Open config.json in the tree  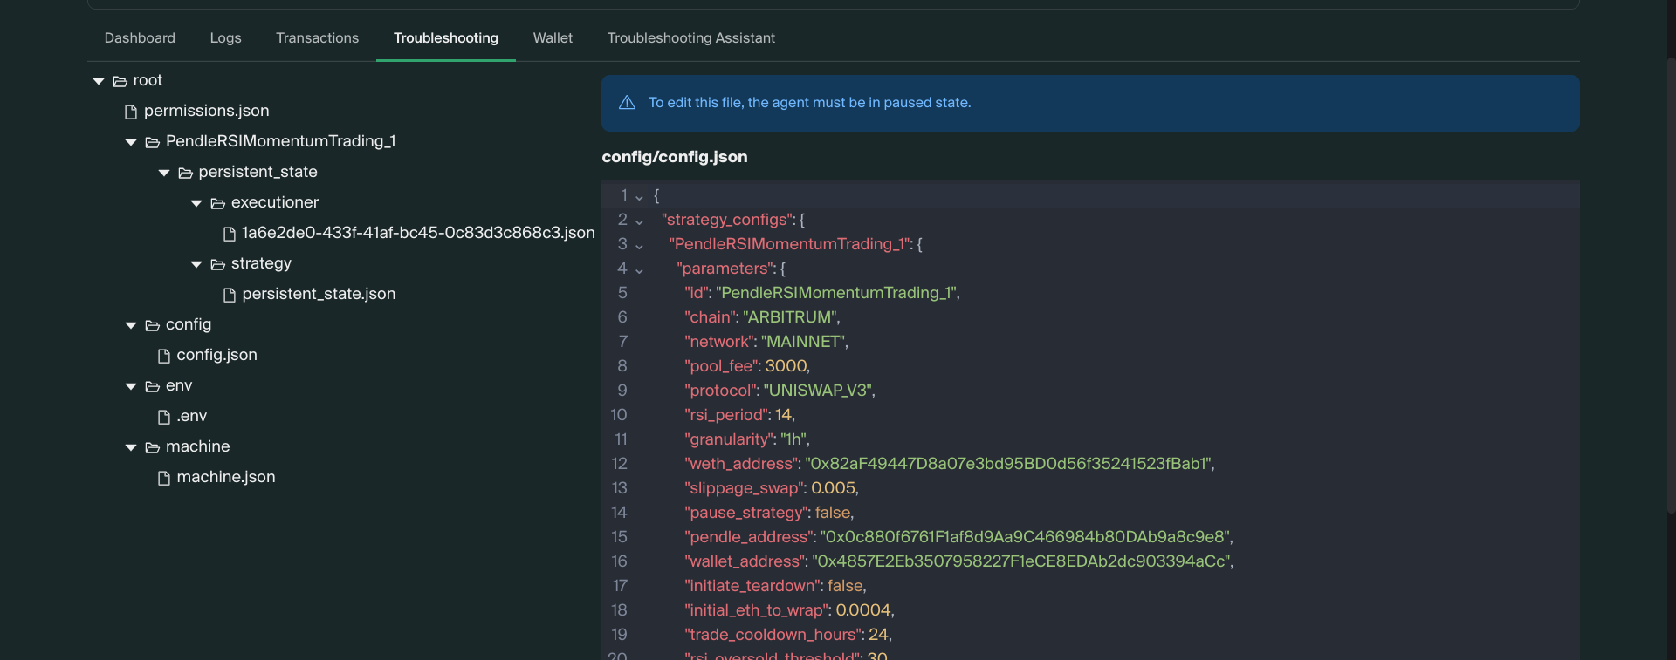tap(216, 355)
